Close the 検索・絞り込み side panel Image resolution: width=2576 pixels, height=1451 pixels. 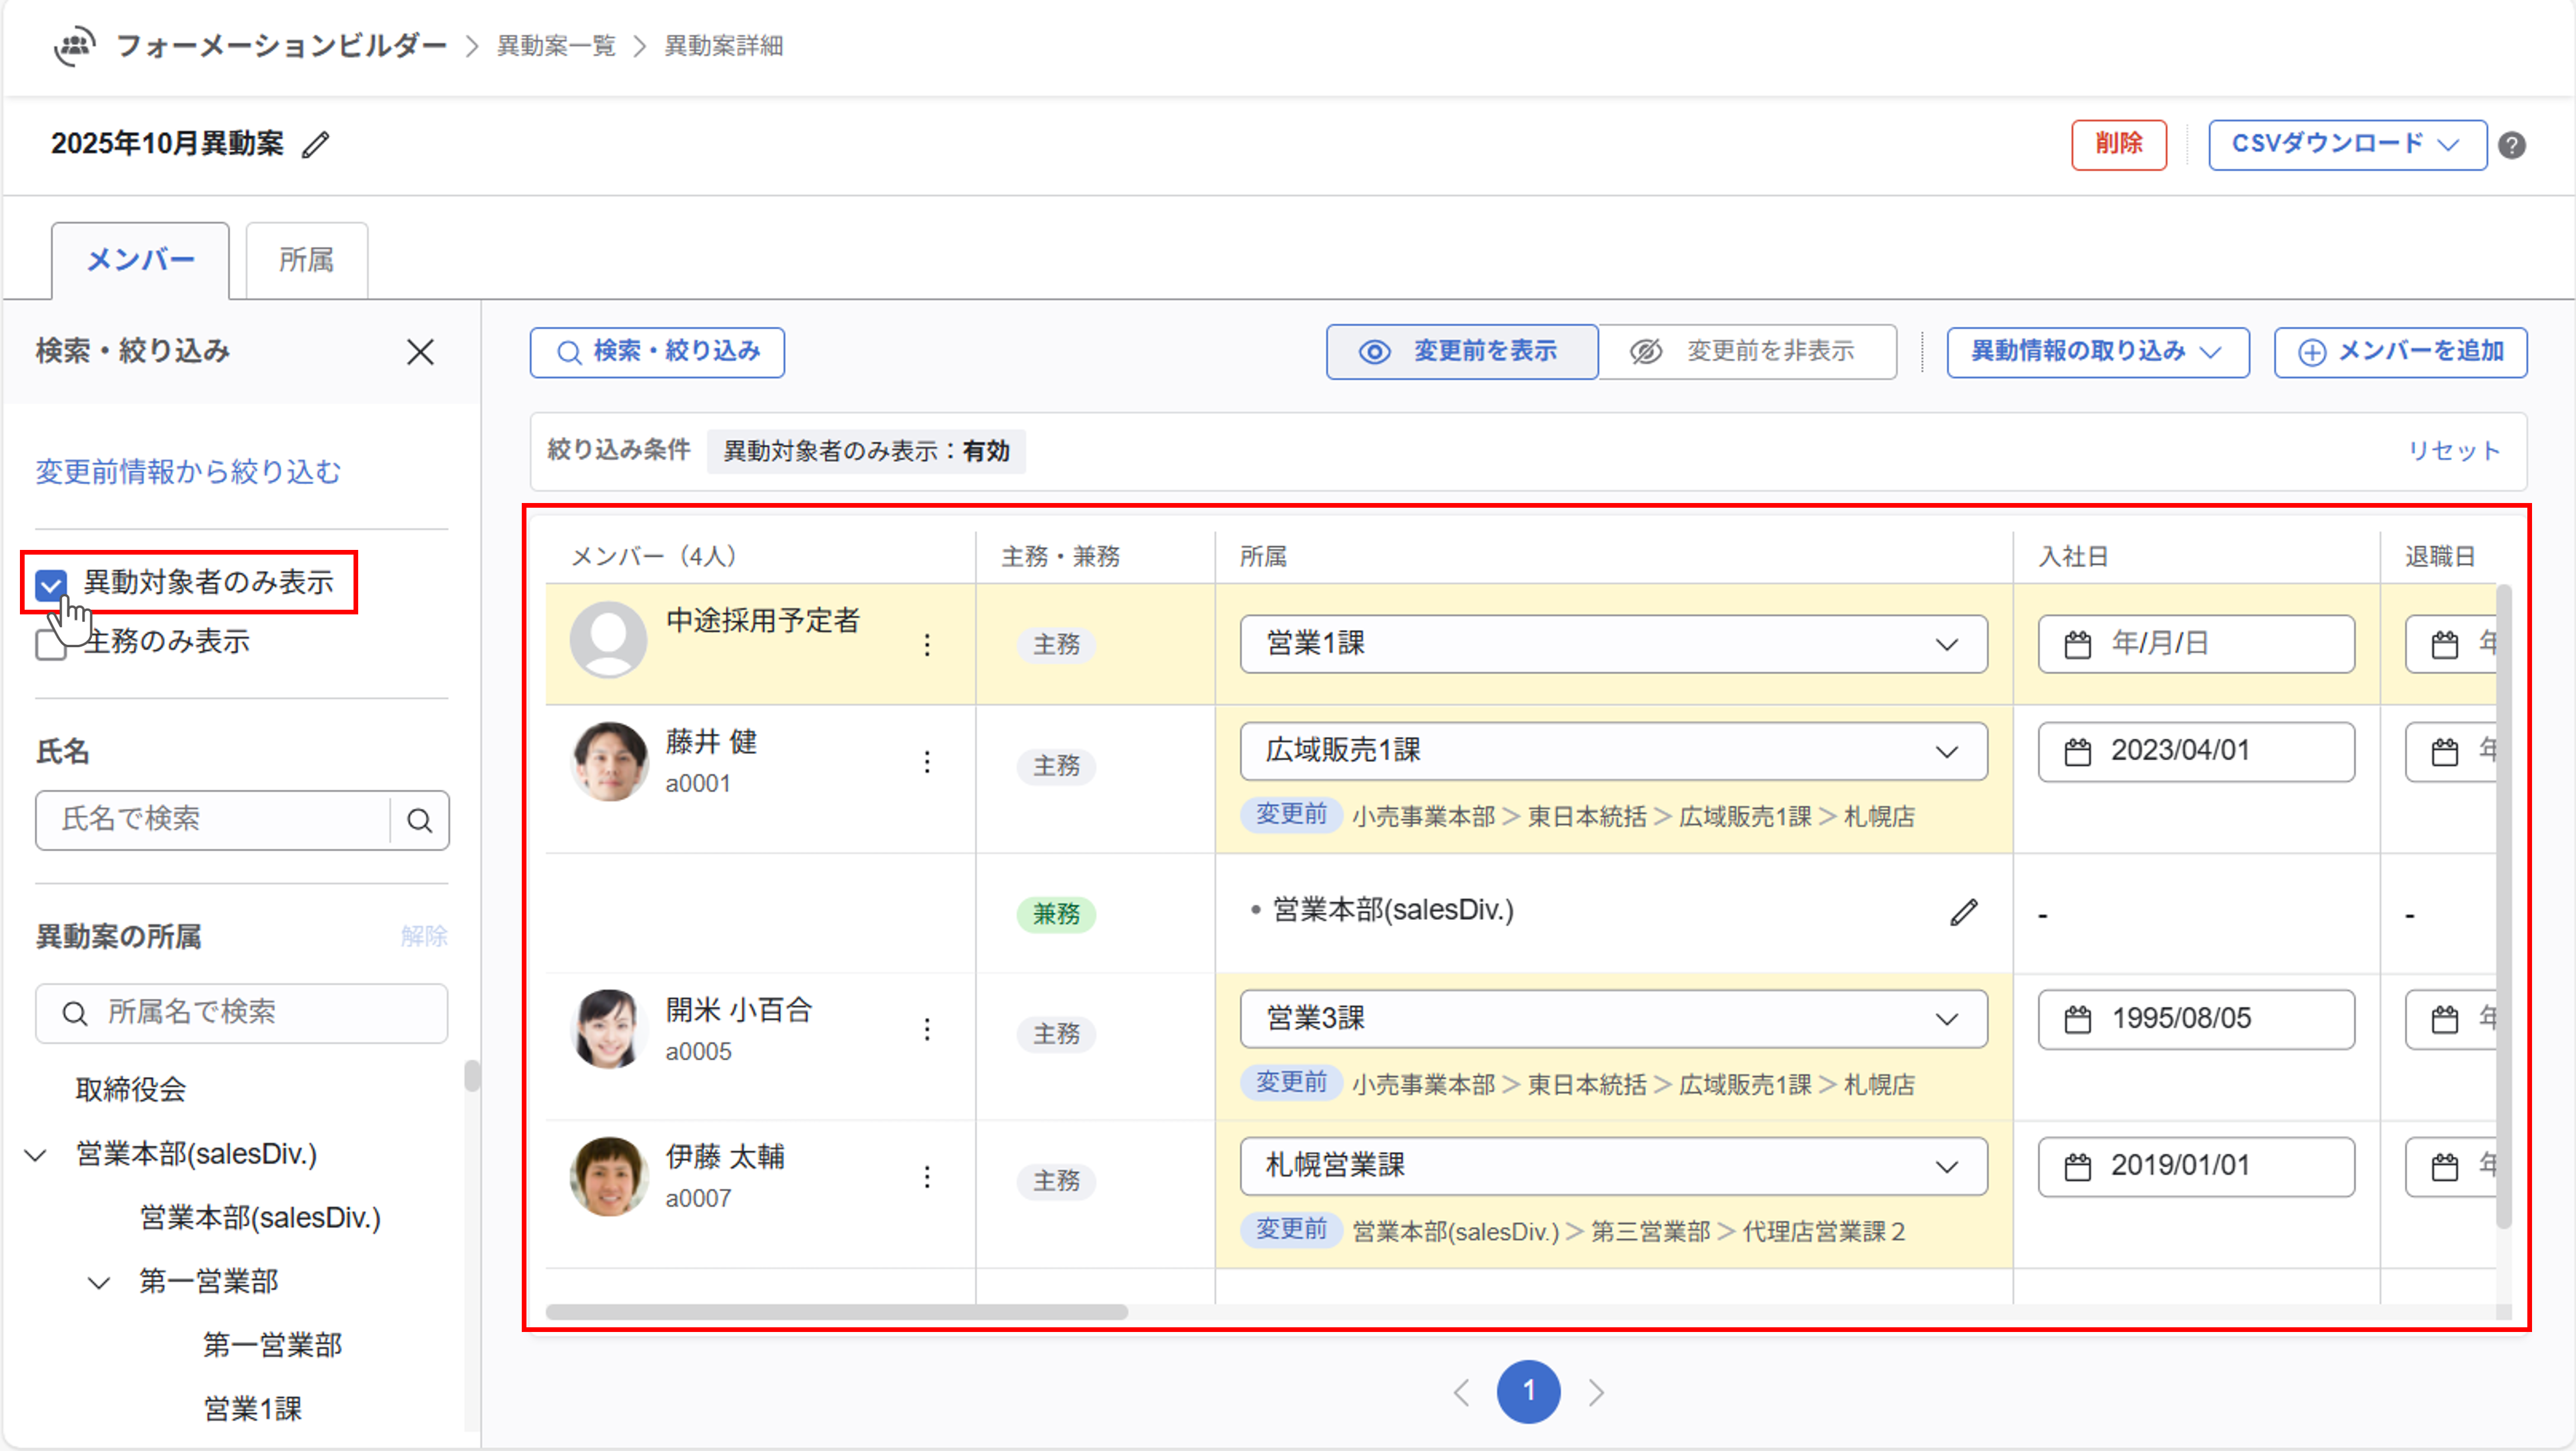(420, 352)
